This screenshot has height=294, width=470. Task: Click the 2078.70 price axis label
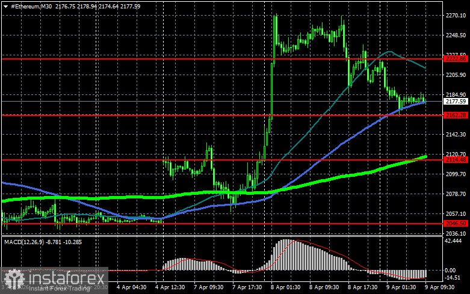456,194
